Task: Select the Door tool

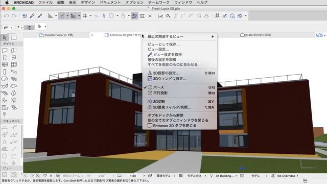Action: pos(5,57)
